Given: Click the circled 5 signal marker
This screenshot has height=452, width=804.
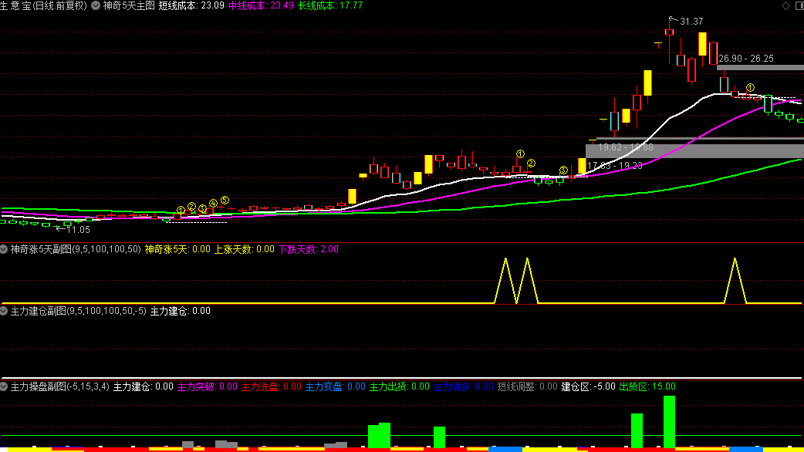Looking at the screenshot, I should 225,201.
